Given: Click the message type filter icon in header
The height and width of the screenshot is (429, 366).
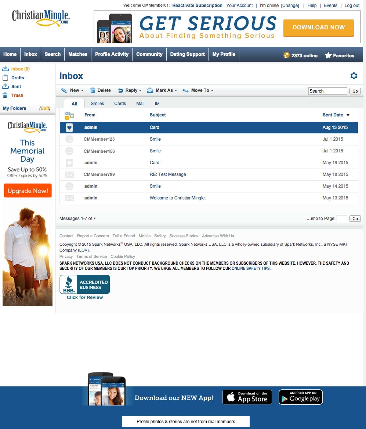Looking at the screenshot, I should pos(69,115).
